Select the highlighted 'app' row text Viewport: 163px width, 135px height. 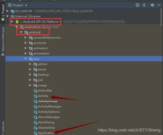click(x=36, y=59)
